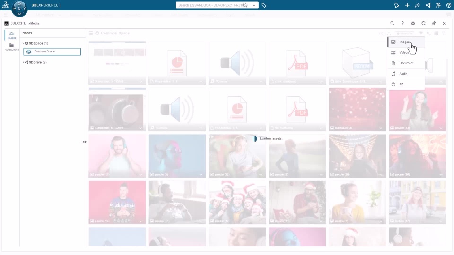Click the history clock icon in content toolbar
The width and height of the screenshot is (454, 255).
381,34
